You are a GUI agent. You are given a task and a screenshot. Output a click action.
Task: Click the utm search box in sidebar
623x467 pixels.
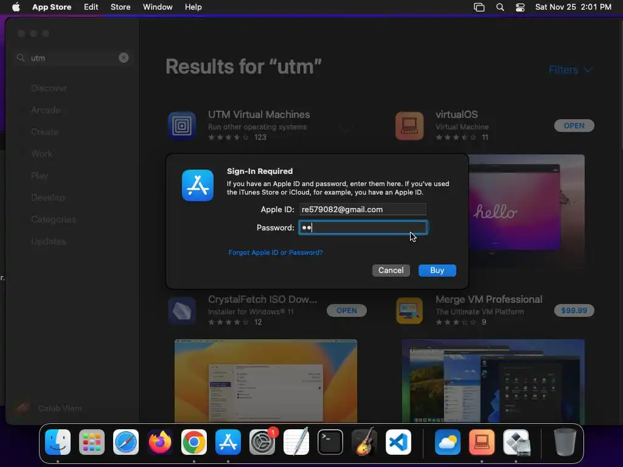(x=73, y=58)
